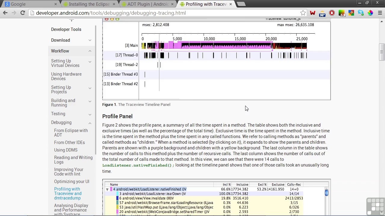Screen dimensions: 385x216
Task: Bookmark this page with the star icon
Action: [x=303, y=13]
